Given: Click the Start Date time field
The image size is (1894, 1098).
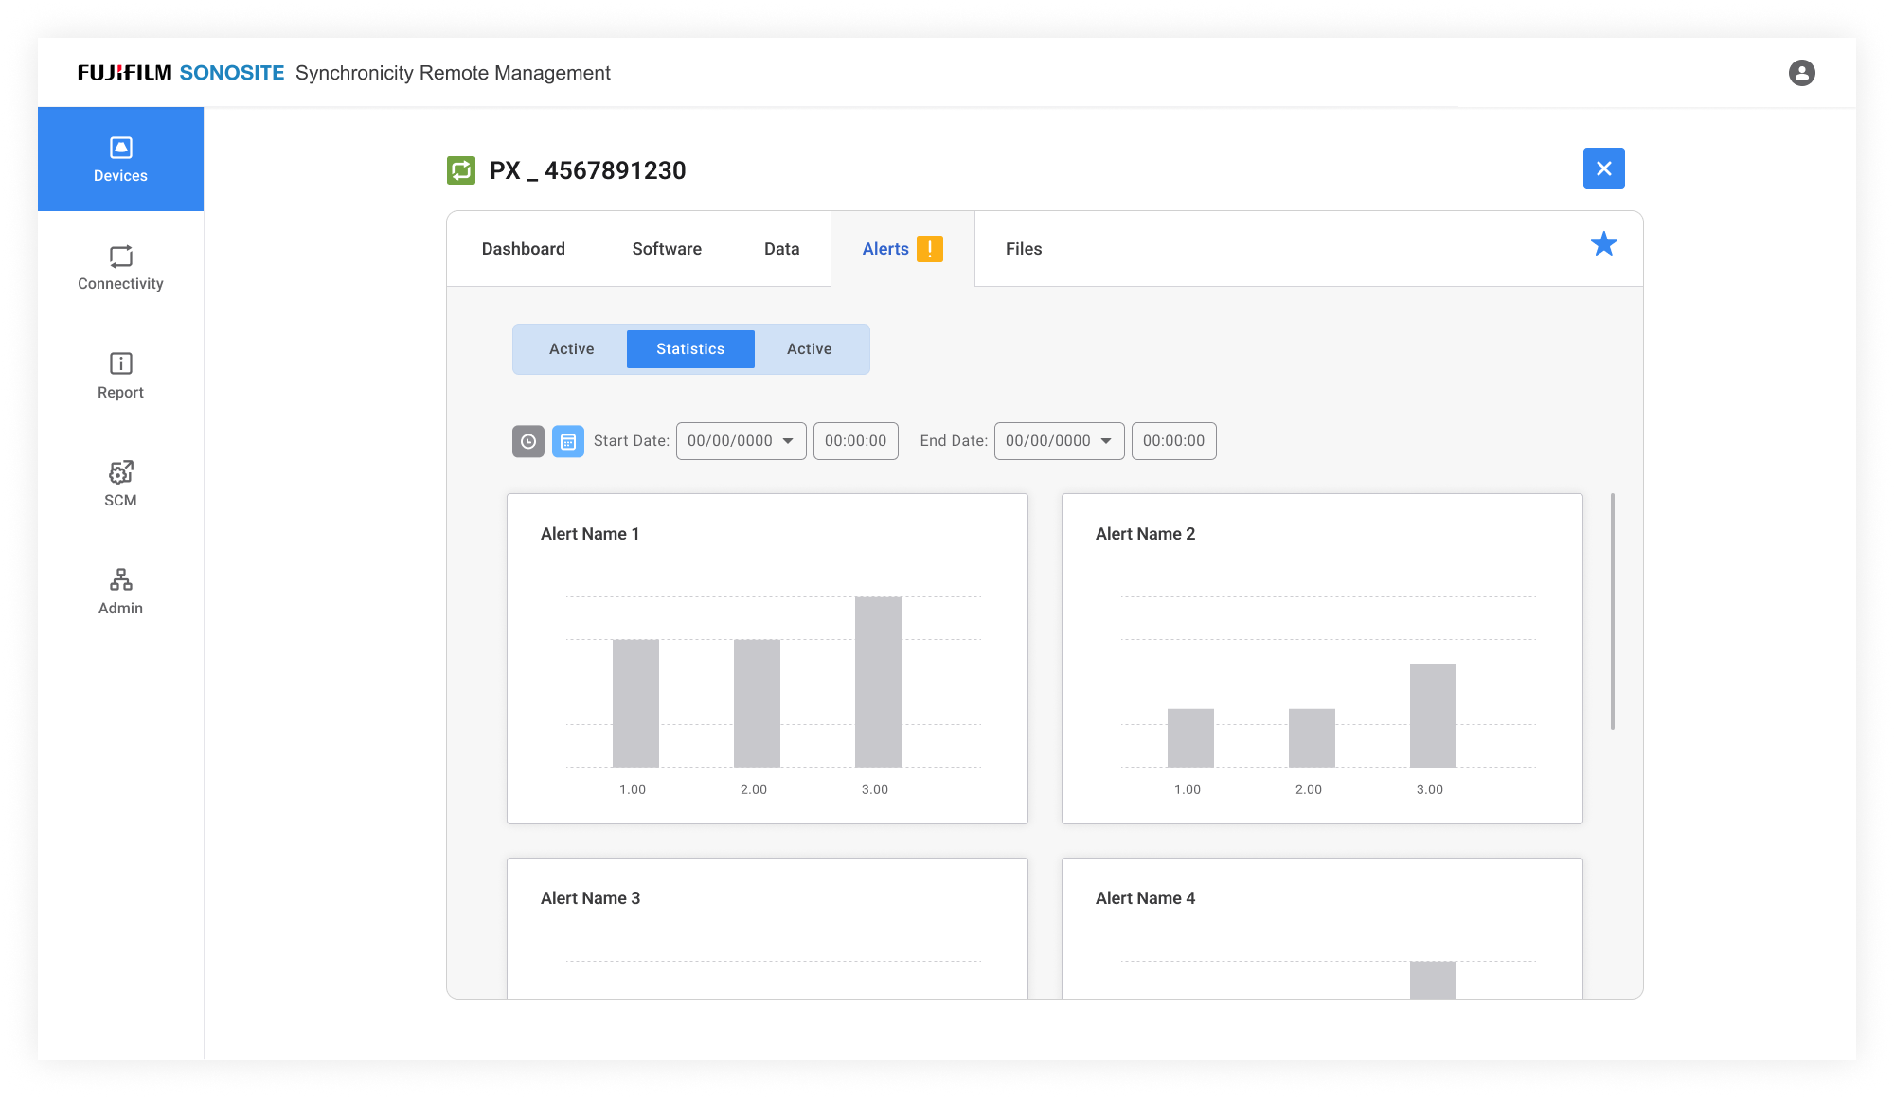Looking at the screenshot, I should point(855,441).
